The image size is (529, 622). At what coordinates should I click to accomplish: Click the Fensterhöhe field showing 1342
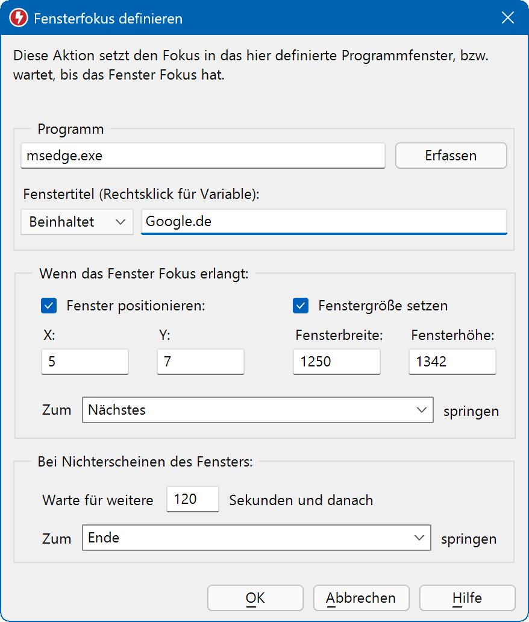pos(452,362)
